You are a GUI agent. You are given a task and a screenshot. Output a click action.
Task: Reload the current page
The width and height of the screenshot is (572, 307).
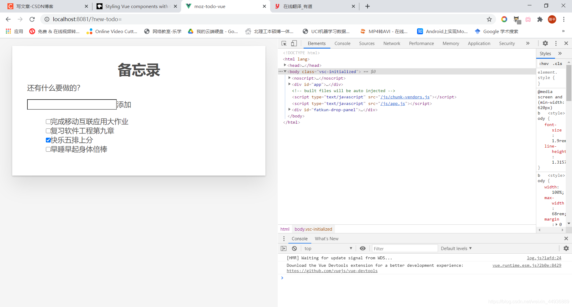(x=32, y=19)
